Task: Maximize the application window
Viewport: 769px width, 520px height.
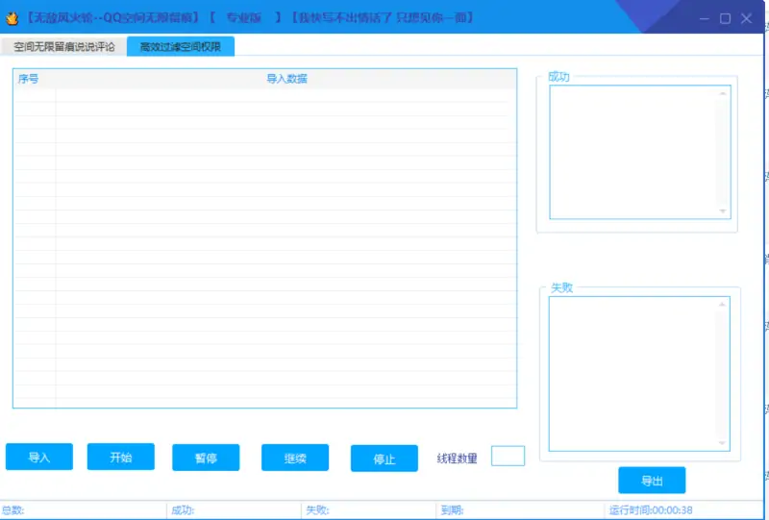Action: [x=725, y=18]
